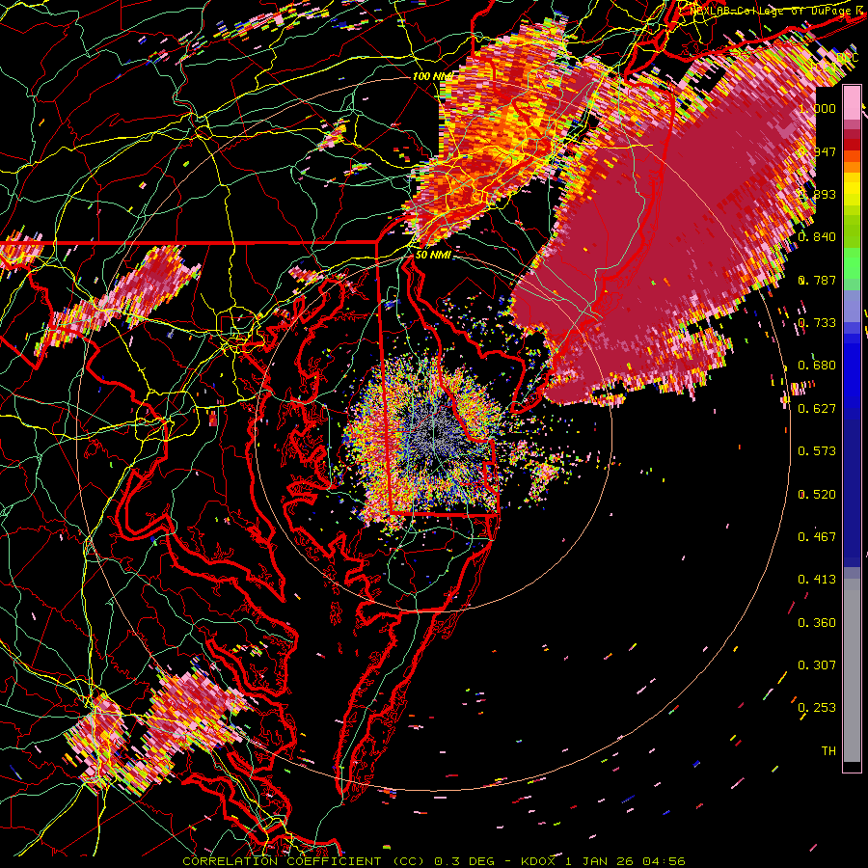Click the 0.413 legend value

coord(818,580)
